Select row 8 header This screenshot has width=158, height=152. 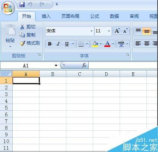click(x=6, y=128)
